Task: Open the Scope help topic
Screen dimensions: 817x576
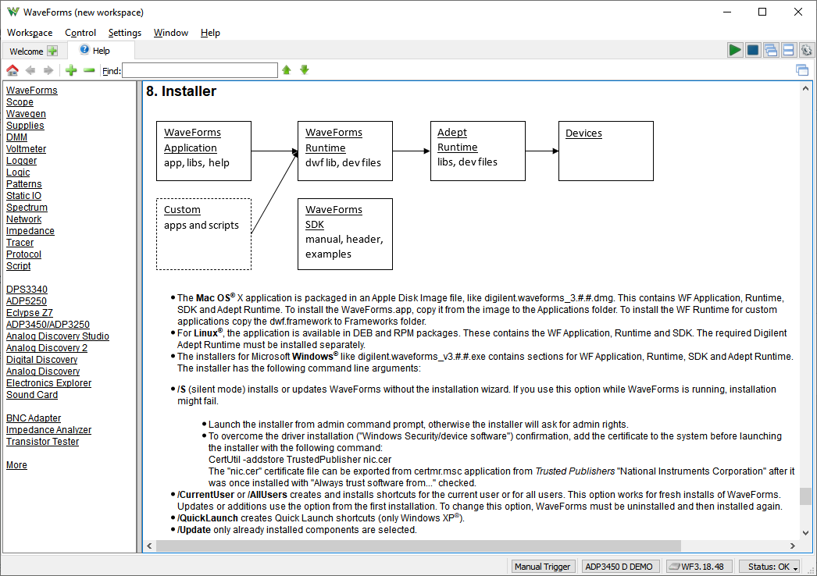Action: [x=20, y=102]
